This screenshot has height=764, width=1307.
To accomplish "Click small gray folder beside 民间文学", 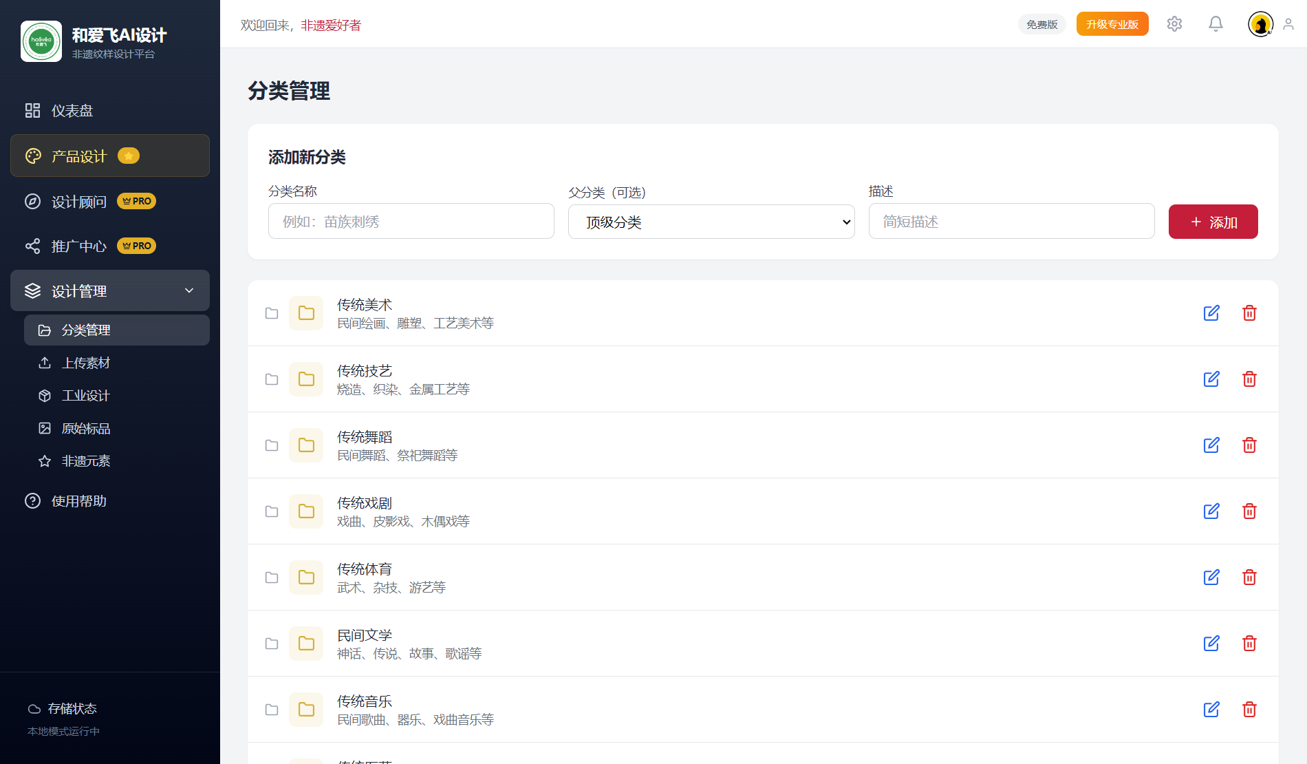I will pyautogui.click(x=272, y=644).
